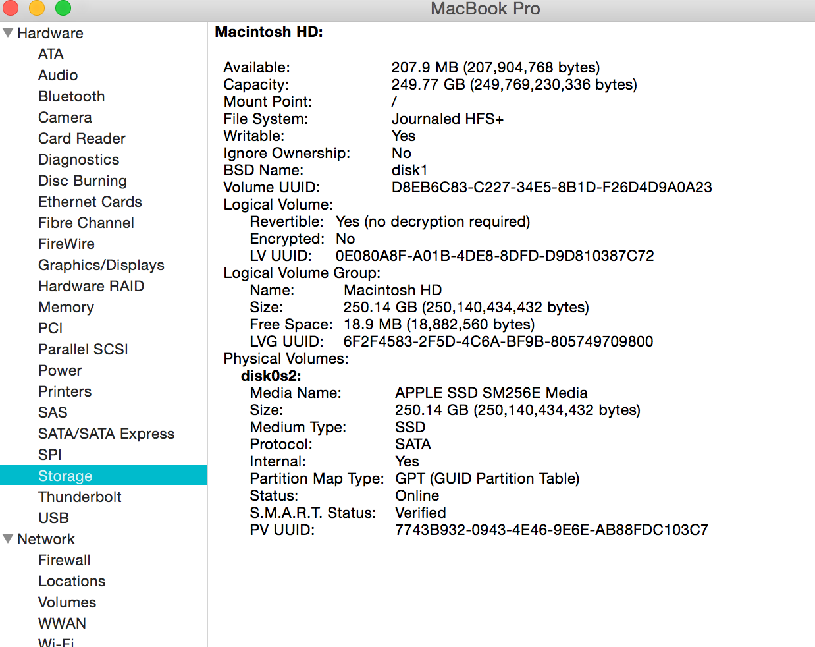Click the Hardware category label

[50, 33]
